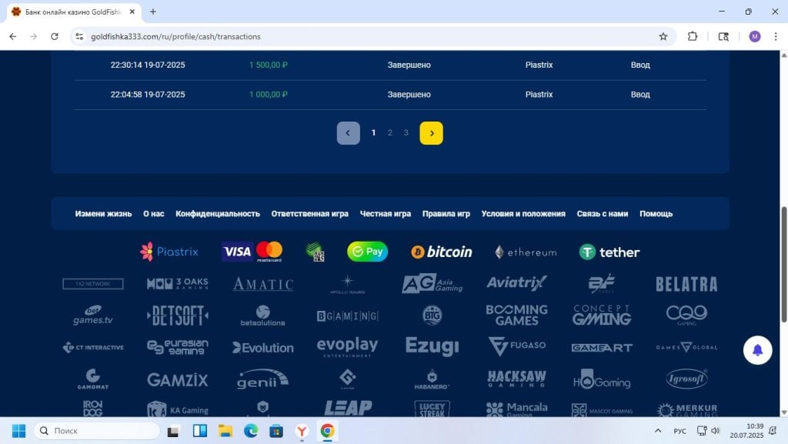Click the Eurasian Gaming provider logo

(178, 347)
